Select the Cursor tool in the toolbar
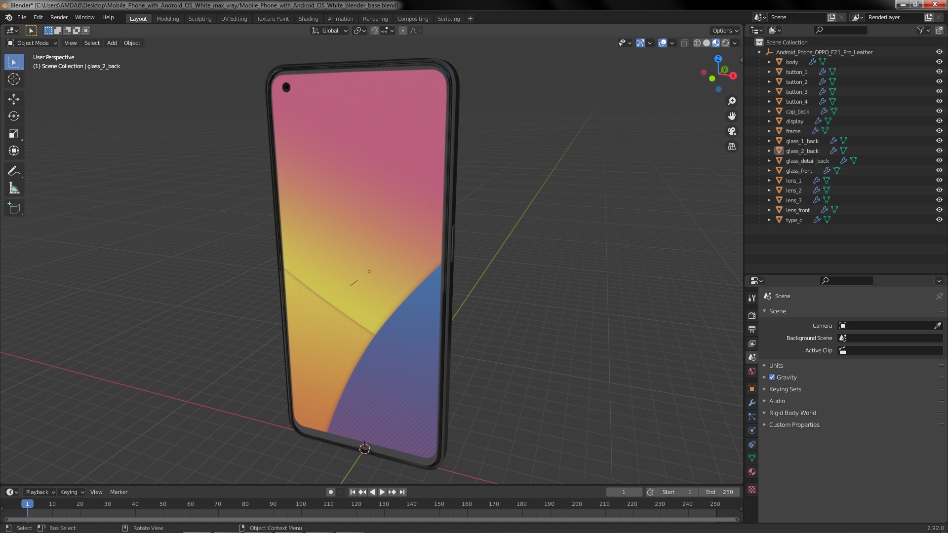 14,79
